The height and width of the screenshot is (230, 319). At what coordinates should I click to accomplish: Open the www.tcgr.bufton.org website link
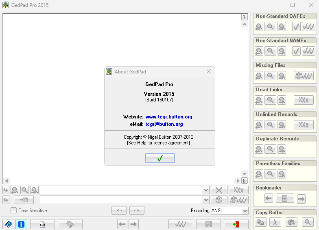tap(168, 117)
